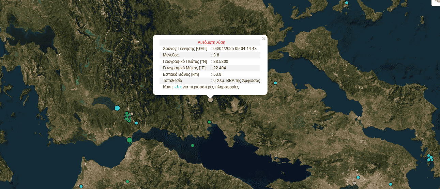Viewport: 440px width, 189px height.
Task: Click the label Χρόνος Γέννησης [GMT]
Action: tap(185, 49)
